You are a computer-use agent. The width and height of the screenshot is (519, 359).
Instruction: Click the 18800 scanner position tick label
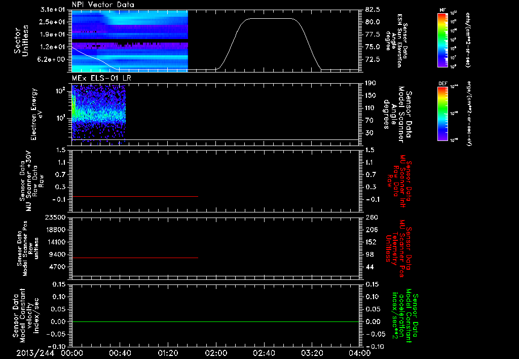pyautogui.click(x=55, y=230)
